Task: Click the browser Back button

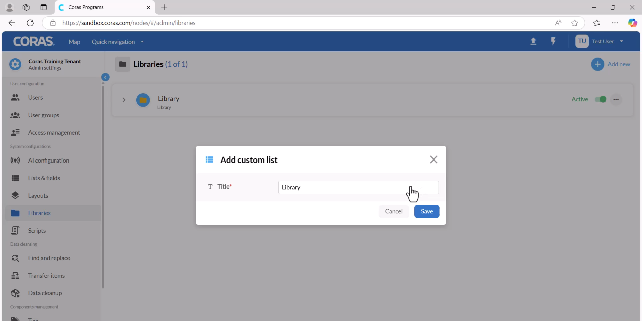Action: point(12,23)
